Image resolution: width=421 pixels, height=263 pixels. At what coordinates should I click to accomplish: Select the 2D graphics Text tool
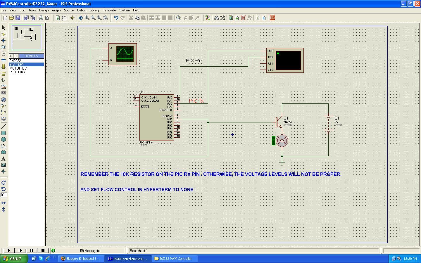click(x=4, y=159)
